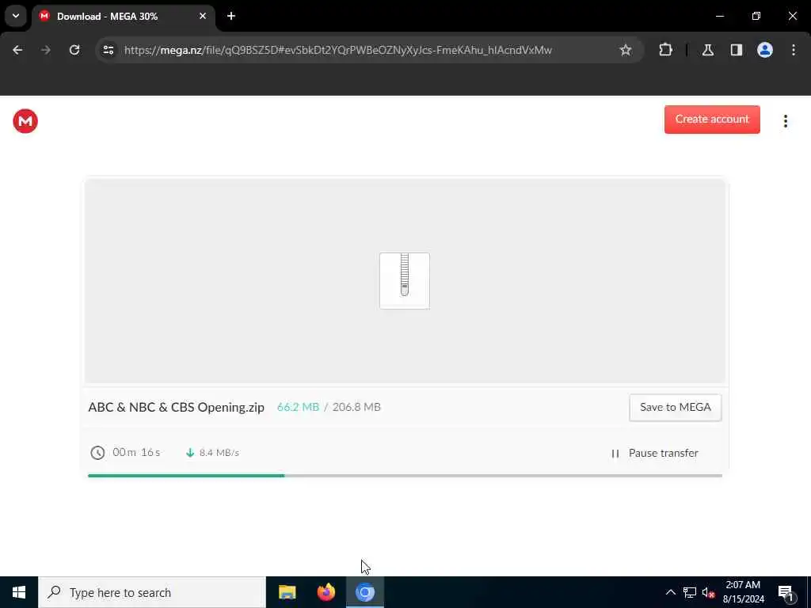Open the Chrome profile avatar
This screenshot has width=811, height=608.
[x=765, y=50]
